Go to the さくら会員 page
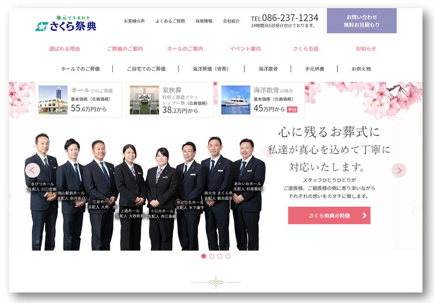The image size is (434, 303). pyautogui.click(x=306, y=49)
